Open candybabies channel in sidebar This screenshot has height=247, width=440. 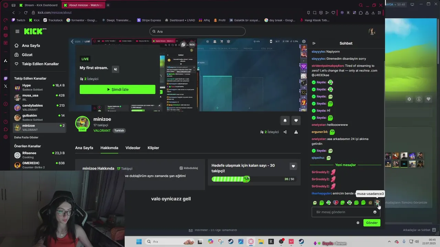pyautogui.click(x=40, y=107)
